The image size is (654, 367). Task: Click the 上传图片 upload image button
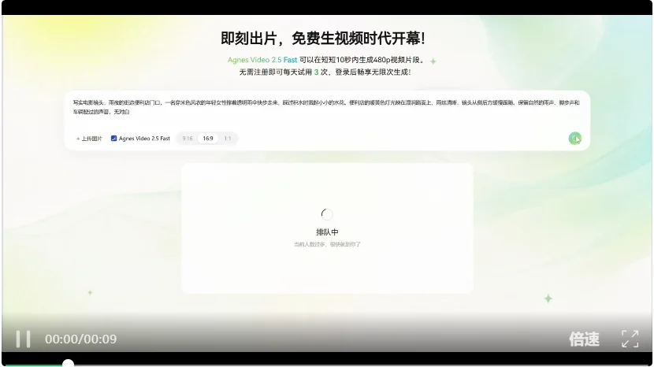click(x=89, y=139)
